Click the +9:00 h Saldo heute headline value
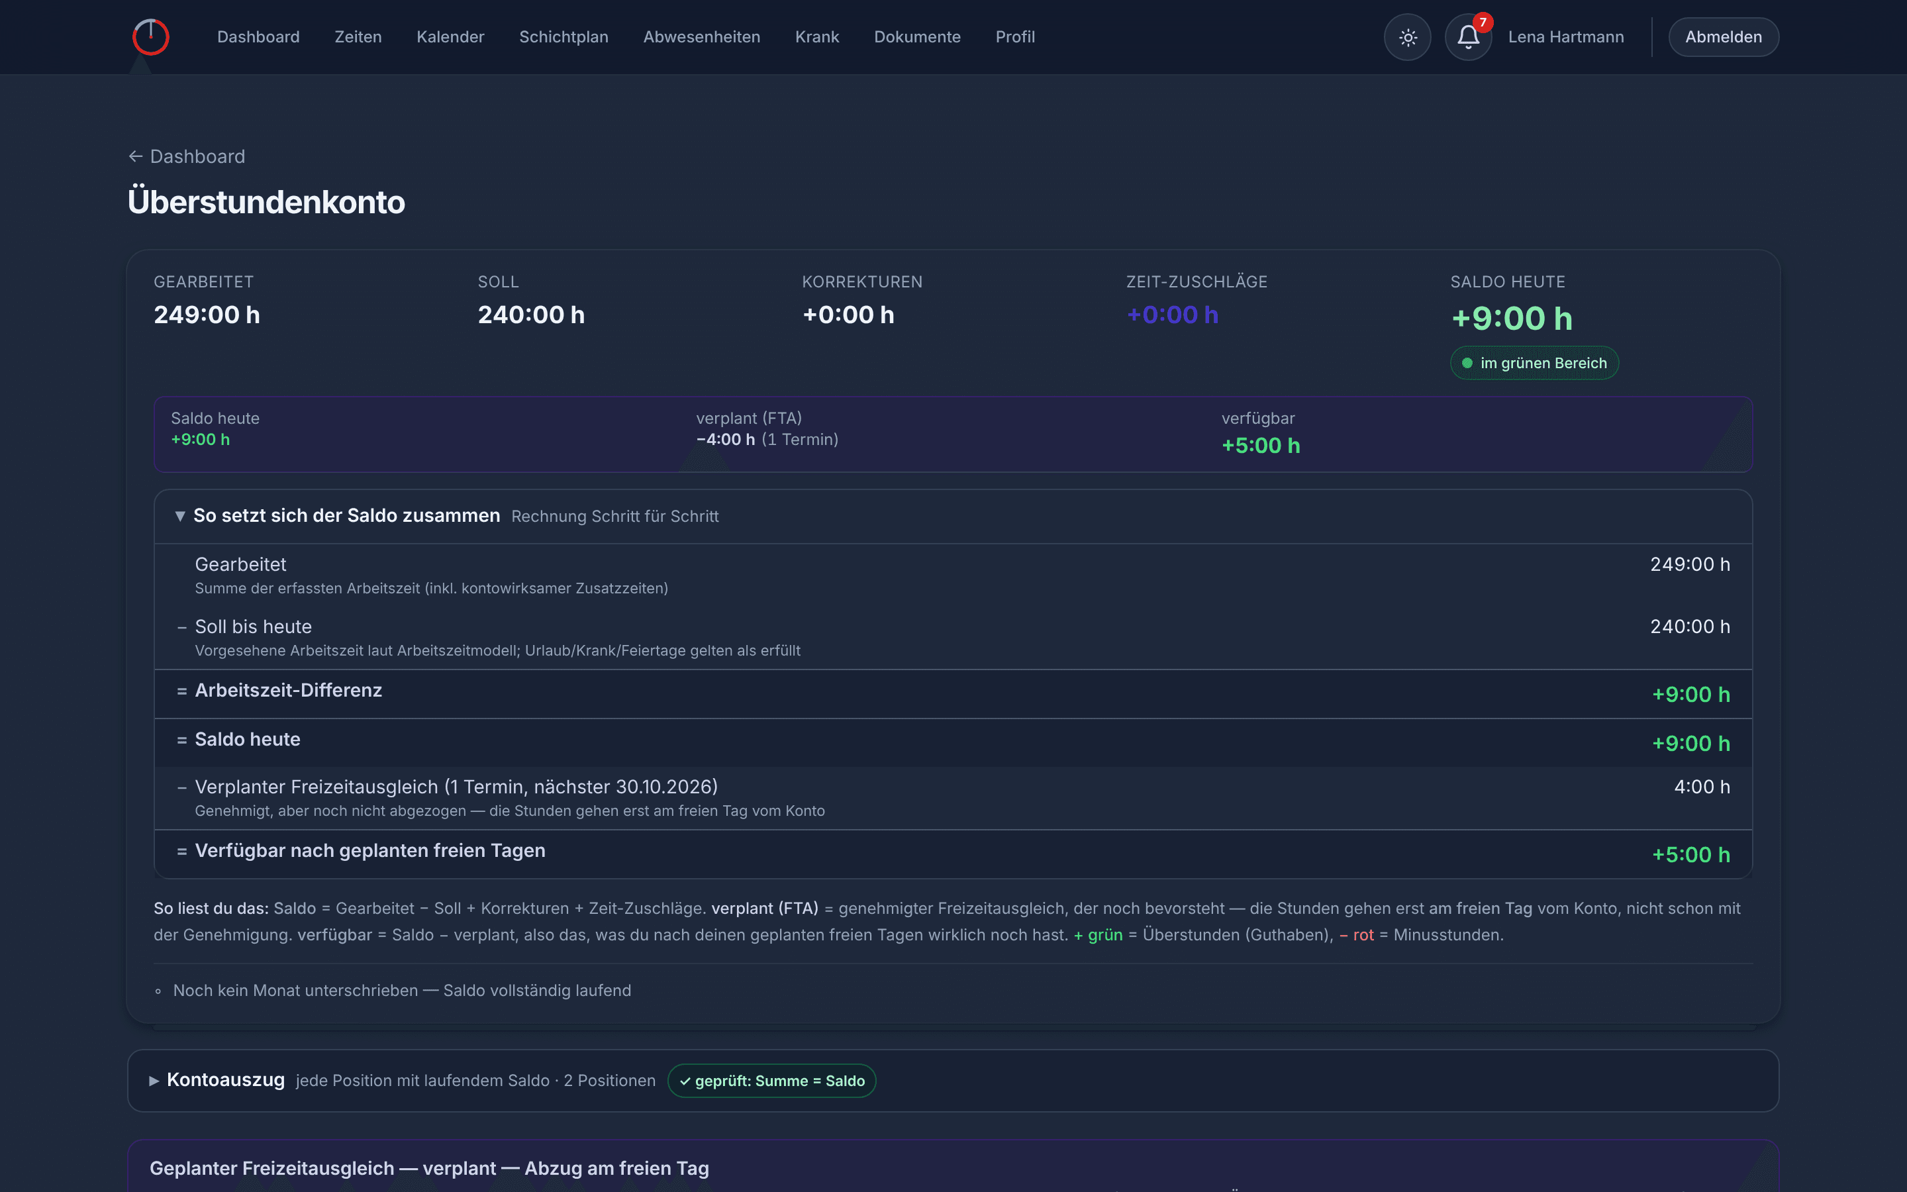 pos(1512,319)
